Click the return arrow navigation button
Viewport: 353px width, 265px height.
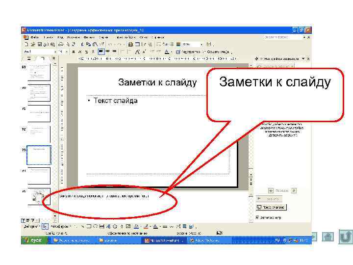coord(346,237)
